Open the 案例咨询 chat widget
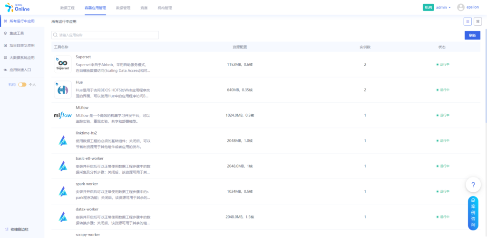487x238 pixels. click(x=473, y=213)
